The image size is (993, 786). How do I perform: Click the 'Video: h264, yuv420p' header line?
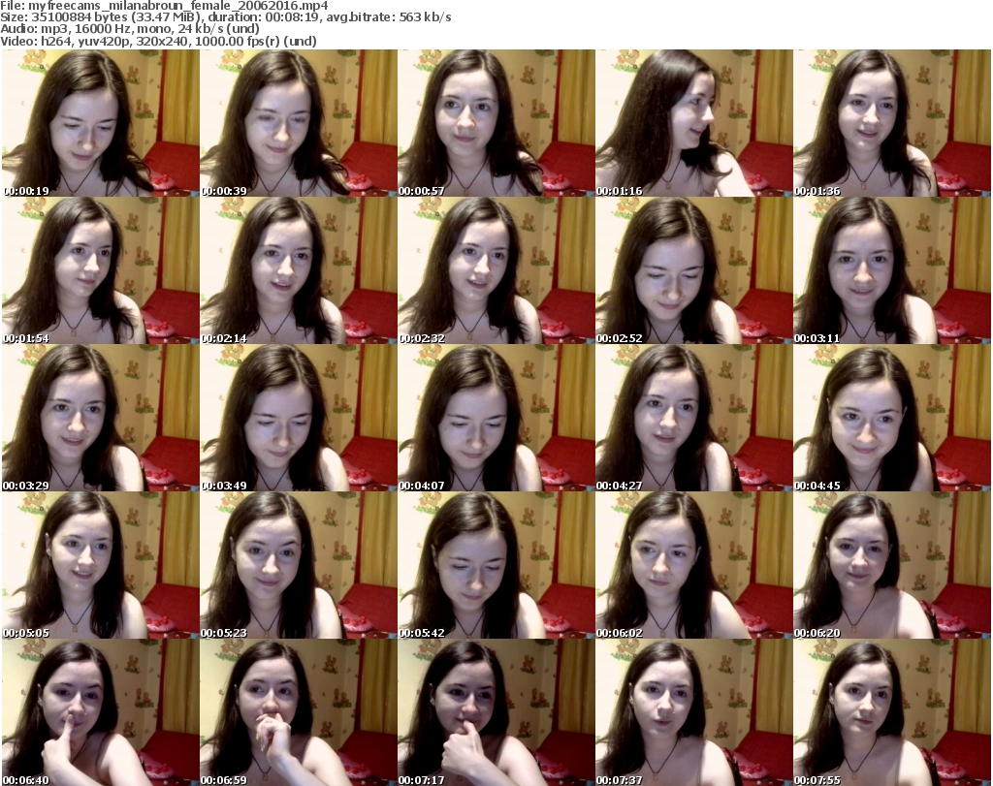pos(158,41)
